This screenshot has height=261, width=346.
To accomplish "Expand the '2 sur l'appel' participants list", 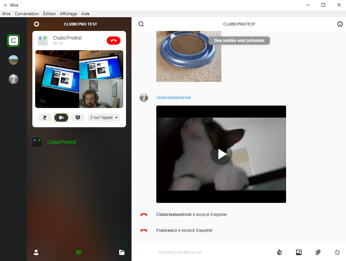I will point(104,118).
